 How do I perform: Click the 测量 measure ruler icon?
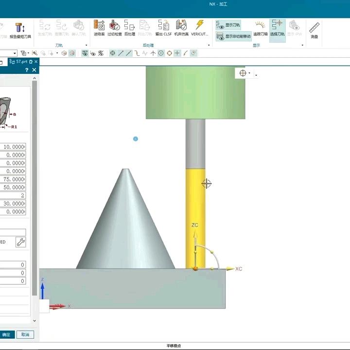[x=314, y=29]
